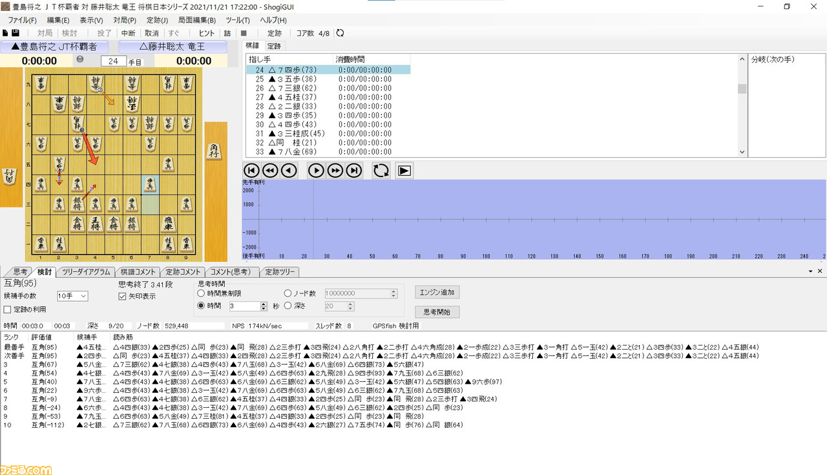Click the 定跡 toolbar button
Screen dimensions: 827x475
pyautogui.click(x=275, y=33)
